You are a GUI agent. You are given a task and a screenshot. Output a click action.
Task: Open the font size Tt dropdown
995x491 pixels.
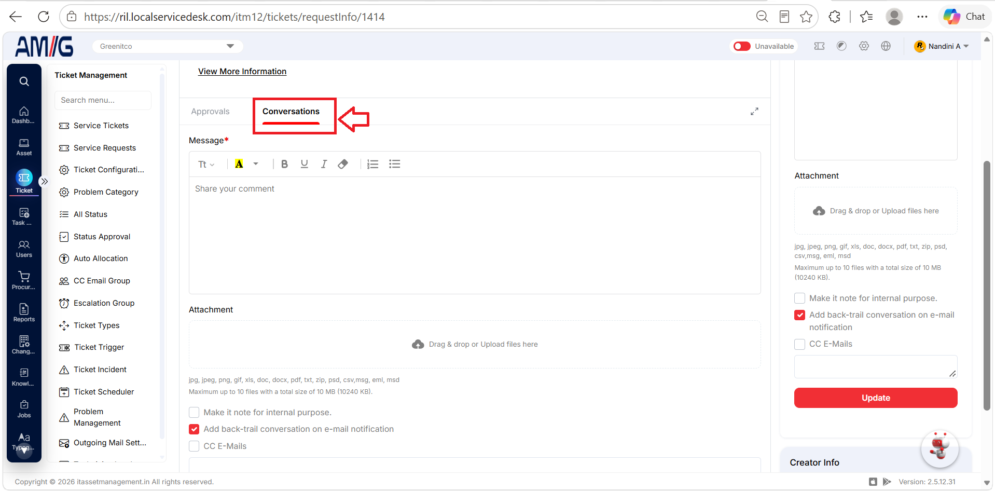(x=206, y=164)
